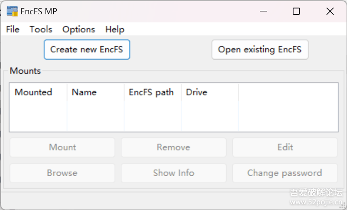Image resolution: width=347 pixels, height=210 pixels.
Task: Click the EncFS MP app icon in title bar
Action: pos(12,11)
